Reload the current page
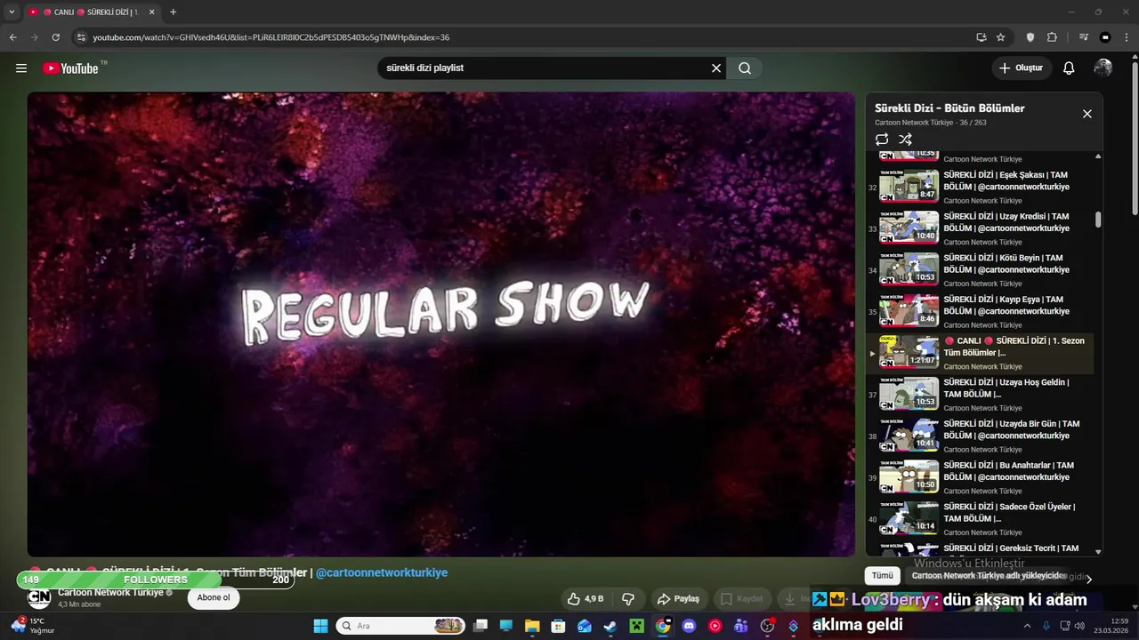This screenshot has height=640, width=1139. pos(55,37)
